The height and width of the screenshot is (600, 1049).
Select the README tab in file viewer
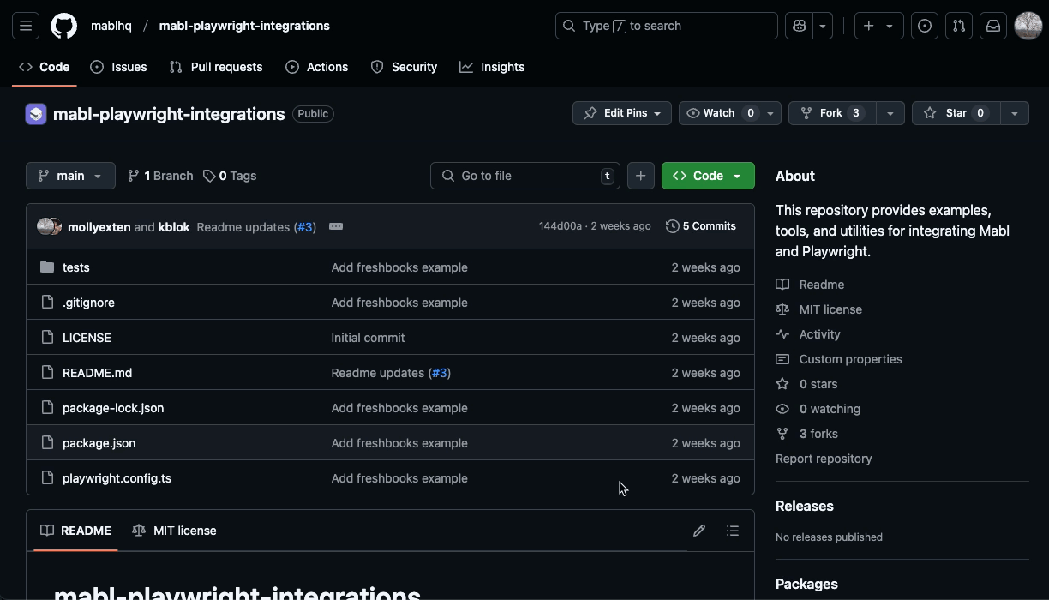[75, 531]
